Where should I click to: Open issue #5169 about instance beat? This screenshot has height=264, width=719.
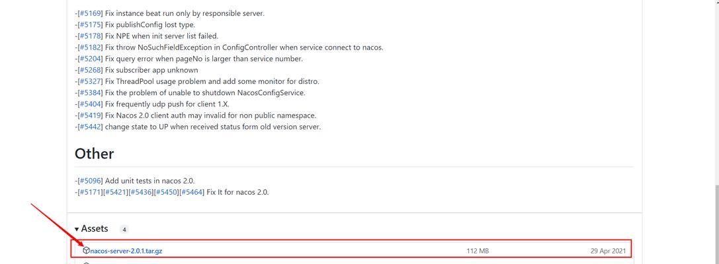pos(90,13)
